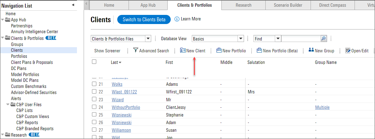This screenshot has width=375, height=139.
Task: Click the New Group people icon
Action: point(311,50)
